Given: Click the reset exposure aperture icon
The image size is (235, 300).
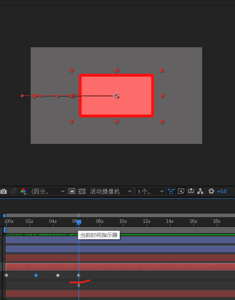Looking at the screenshot, I should point(211,192).
